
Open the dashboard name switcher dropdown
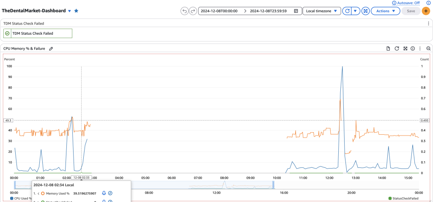(70, 11)
